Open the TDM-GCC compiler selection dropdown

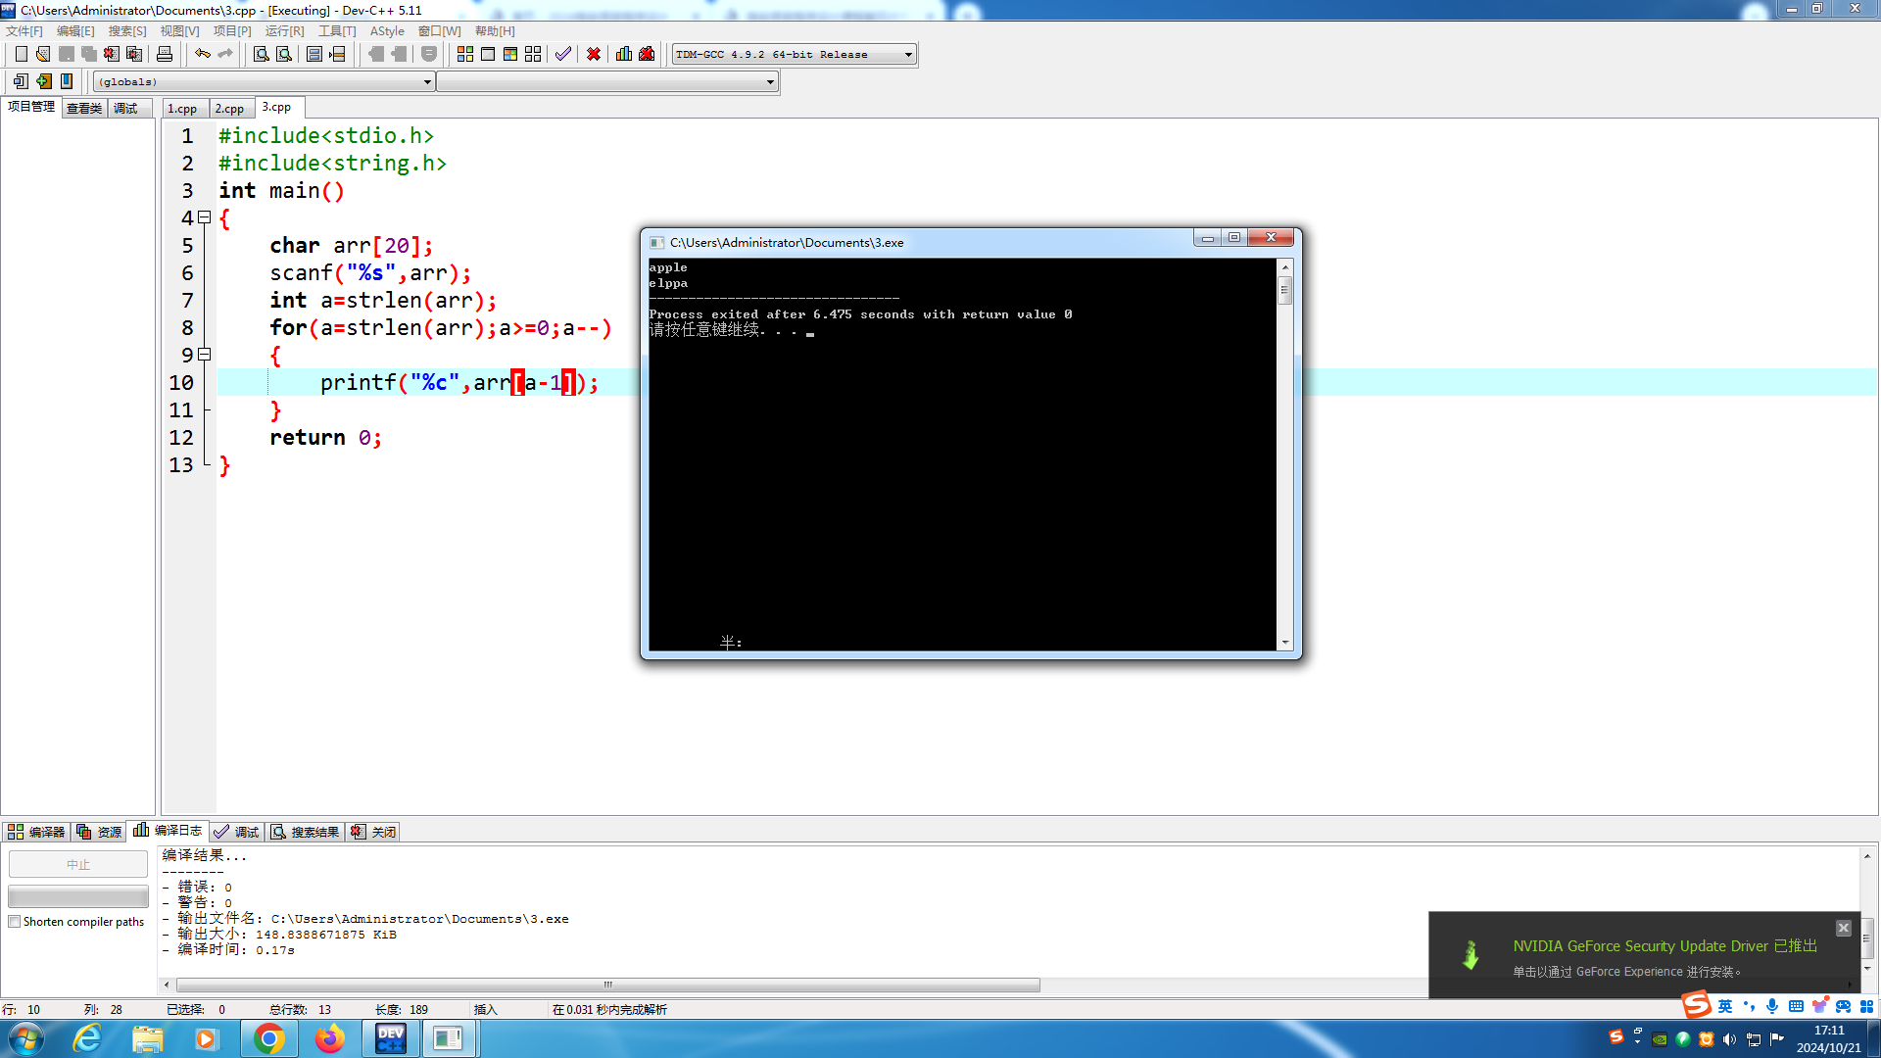(908, 55)
